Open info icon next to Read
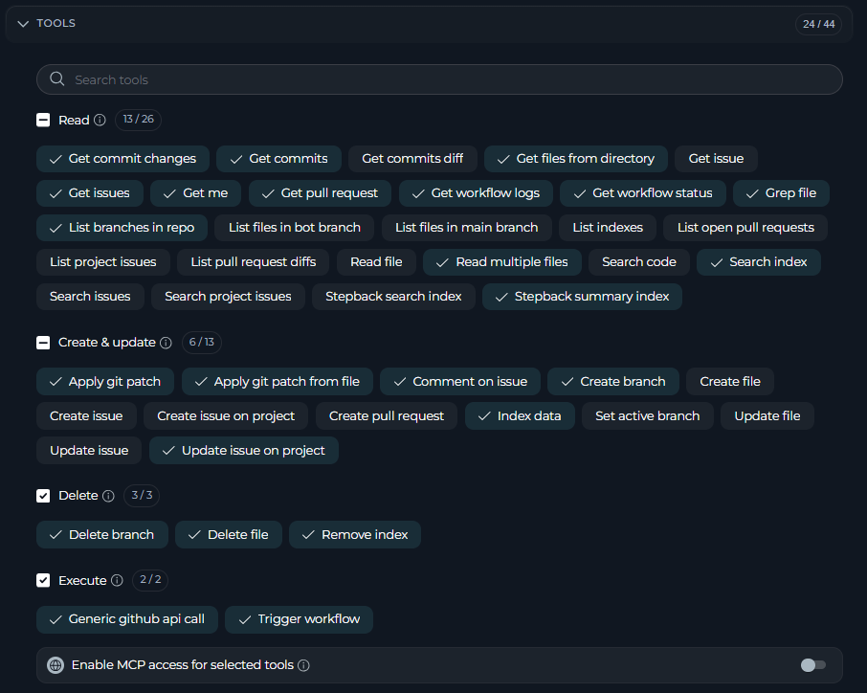The image size is (867, 693). [x=100, y=120]
